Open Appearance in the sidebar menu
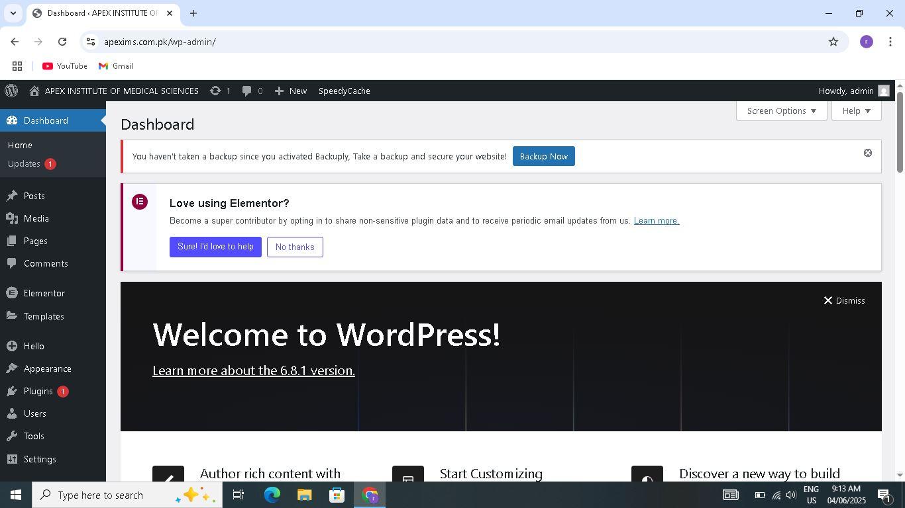The image size is (905, 508). pyautogui.click(x=47, y=368)
